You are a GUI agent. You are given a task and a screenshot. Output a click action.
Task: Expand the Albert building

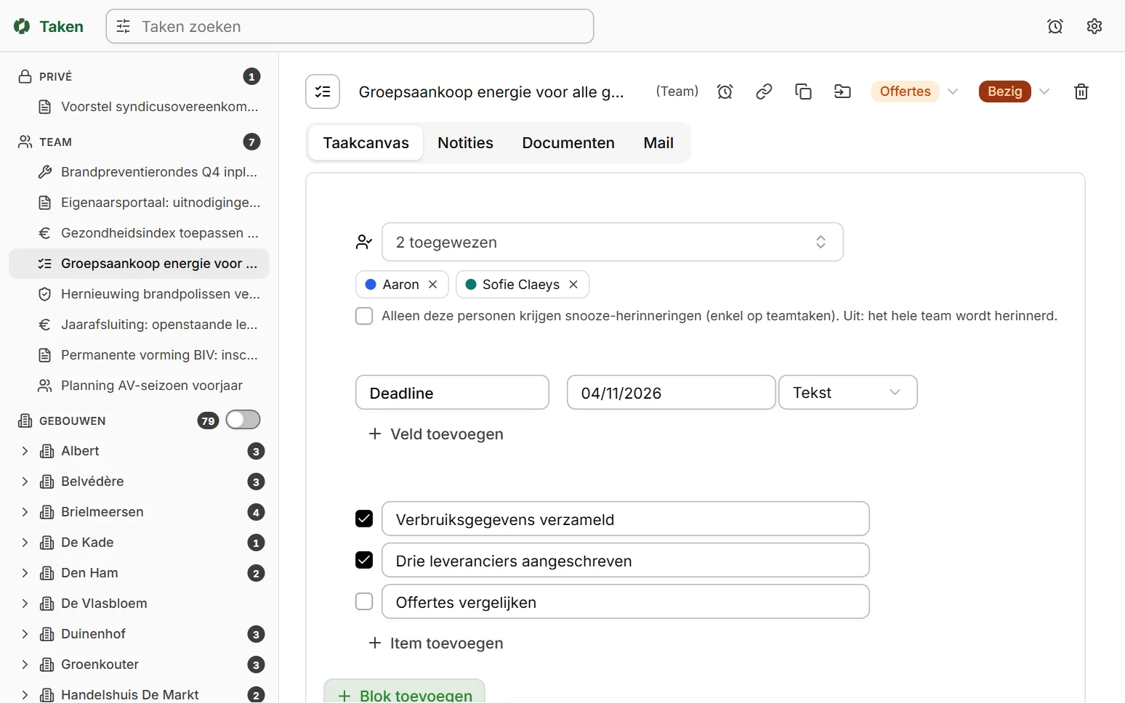25,451
